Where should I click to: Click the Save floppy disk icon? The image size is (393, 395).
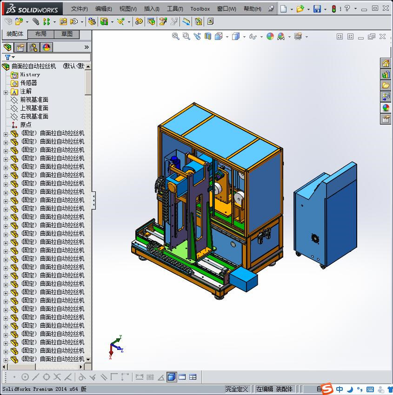click(x=317, y=9)
